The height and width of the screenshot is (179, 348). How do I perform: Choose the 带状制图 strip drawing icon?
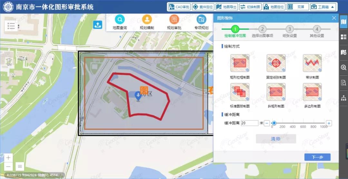[312, 63]
